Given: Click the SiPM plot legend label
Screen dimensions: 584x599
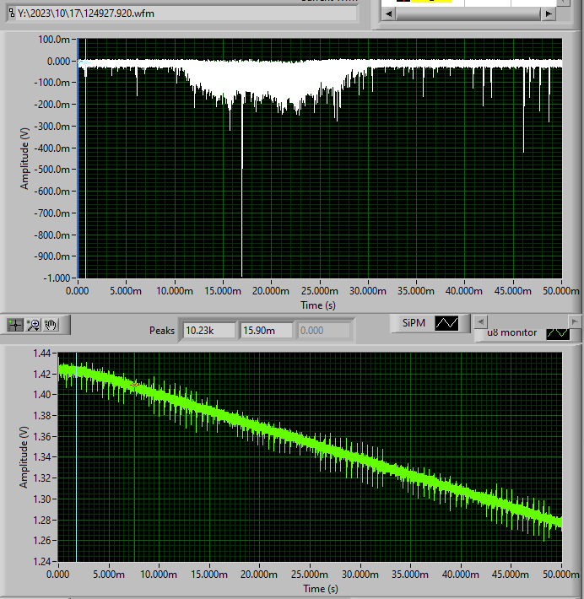Looking at the screenshot, I should (414, 323).
